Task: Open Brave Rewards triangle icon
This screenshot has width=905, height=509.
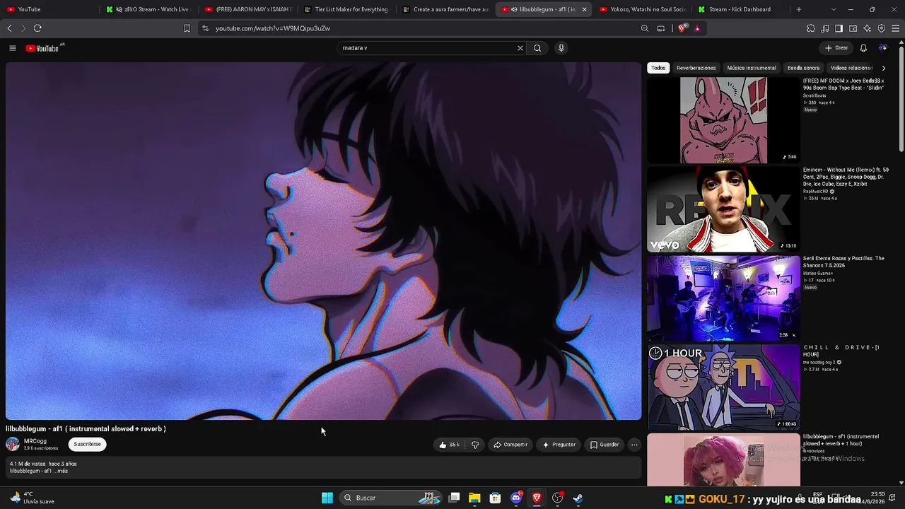Action: pyautogui.click(x=697, y=28)
